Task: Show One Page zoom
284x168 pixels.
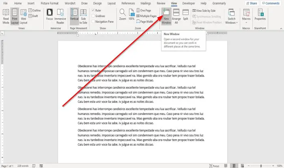Action: (x=144, y=11)
